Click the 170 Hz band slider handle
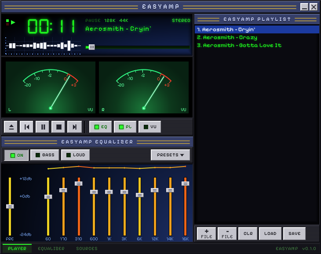This screenshot has height=254, width=321. [63, 190]
